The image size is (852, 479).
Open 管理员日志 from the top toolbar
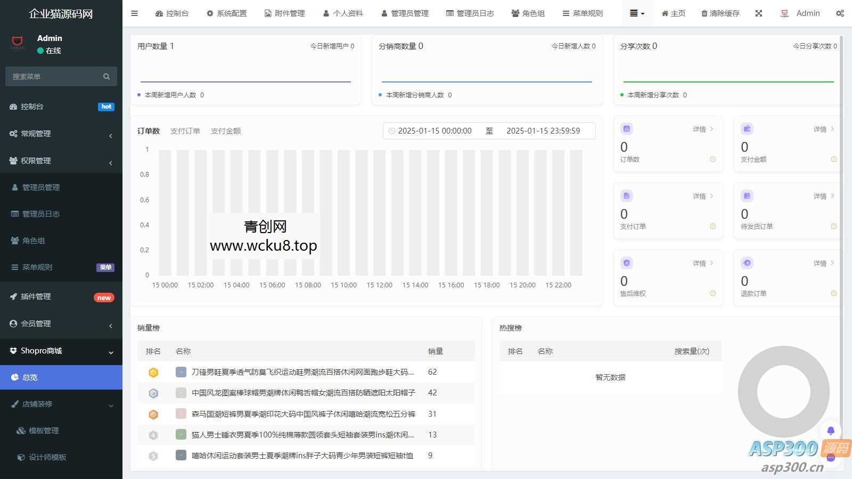point(470,13)
